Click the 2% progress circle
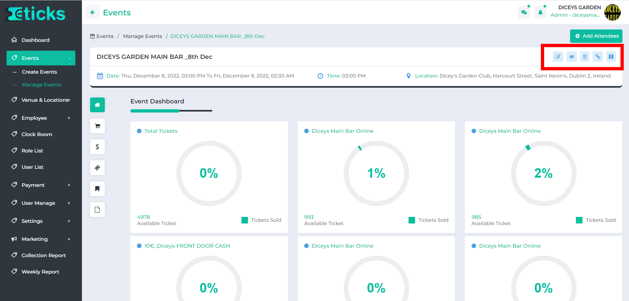This screenshot has height=301, width=629. point(544,173)
